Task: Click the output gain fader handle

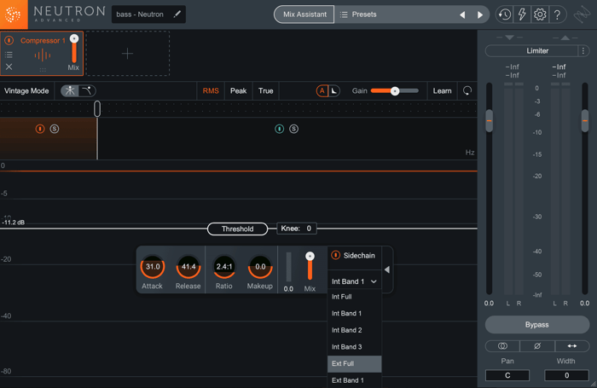Action: [585, 121]
